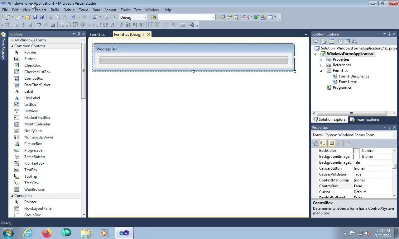
Task: Collapse the Common Controls toolbox group
Action: coord(12,46)
